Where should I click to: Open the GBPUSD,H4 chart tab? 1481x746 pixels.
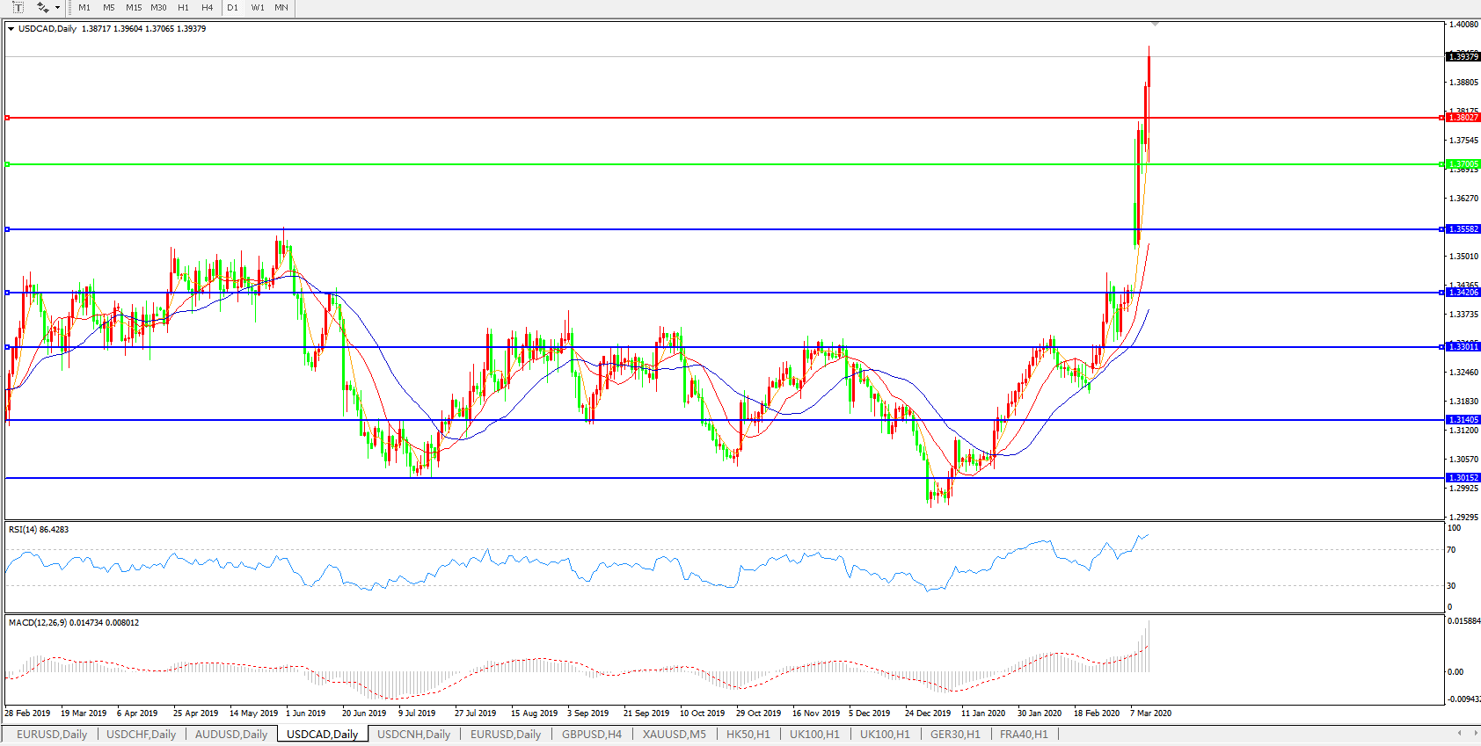tap(591, 735)
